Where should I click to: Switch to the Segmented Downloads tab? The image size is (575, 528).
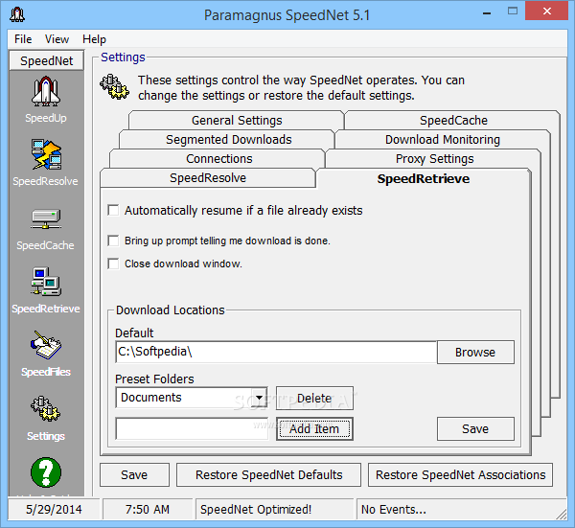(228, 139)
